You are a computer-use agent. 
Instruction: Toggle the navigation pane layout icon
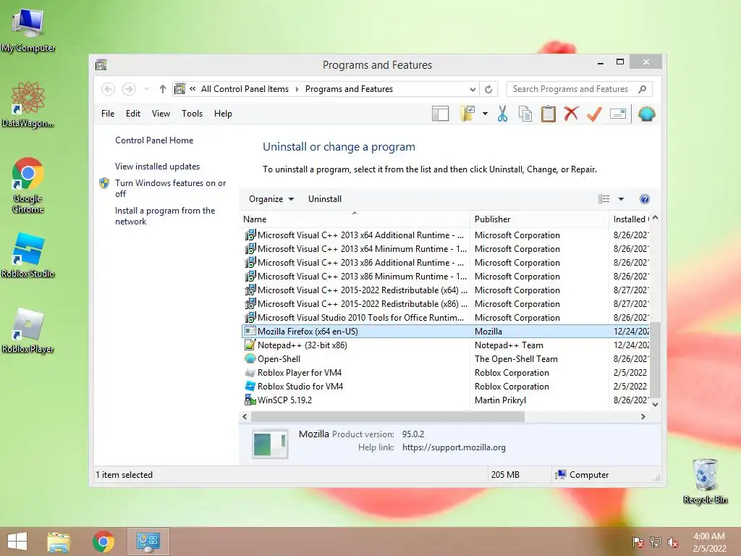(440, 114)
